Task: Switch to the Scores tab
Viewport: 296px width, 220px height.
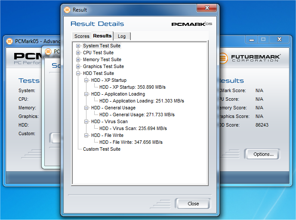Action: [x=82, y=36]
